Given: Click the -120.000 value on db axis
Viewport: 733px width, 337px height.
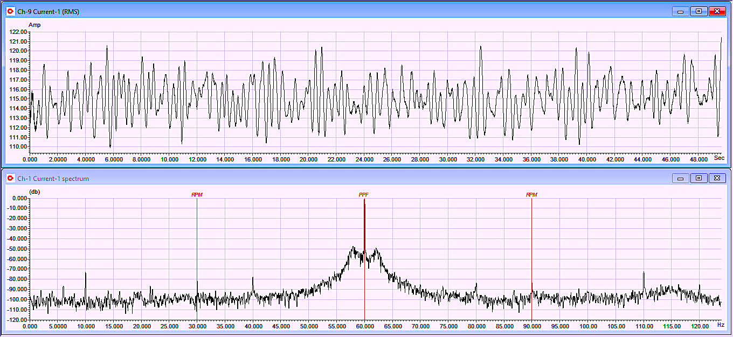Looking at the screenshot, I should coord(16,320).
